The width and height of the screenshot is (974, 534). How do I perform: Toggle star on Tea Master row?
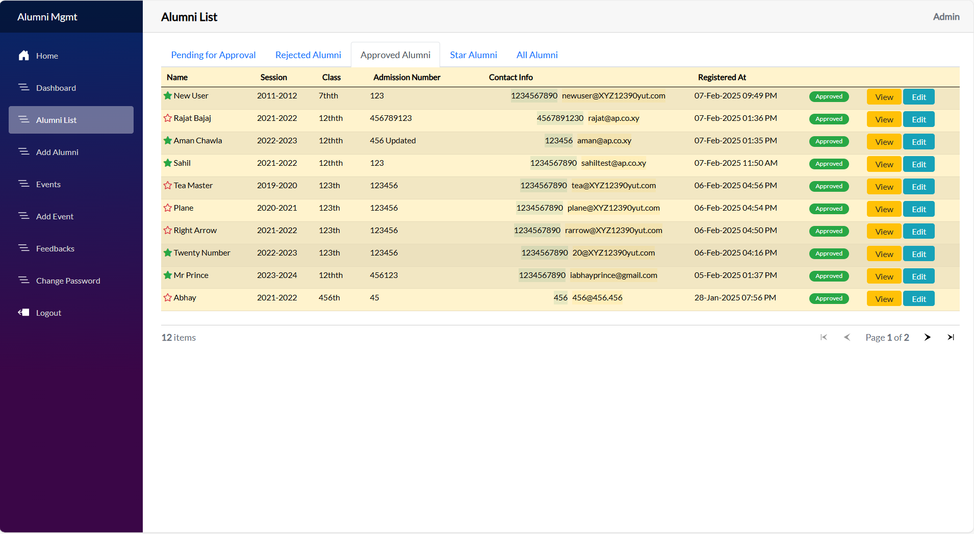coord(167,186)
